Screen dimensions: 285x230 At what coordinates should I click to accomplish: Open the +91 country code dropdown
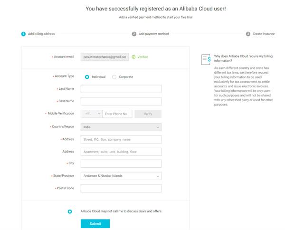[91, 114]
